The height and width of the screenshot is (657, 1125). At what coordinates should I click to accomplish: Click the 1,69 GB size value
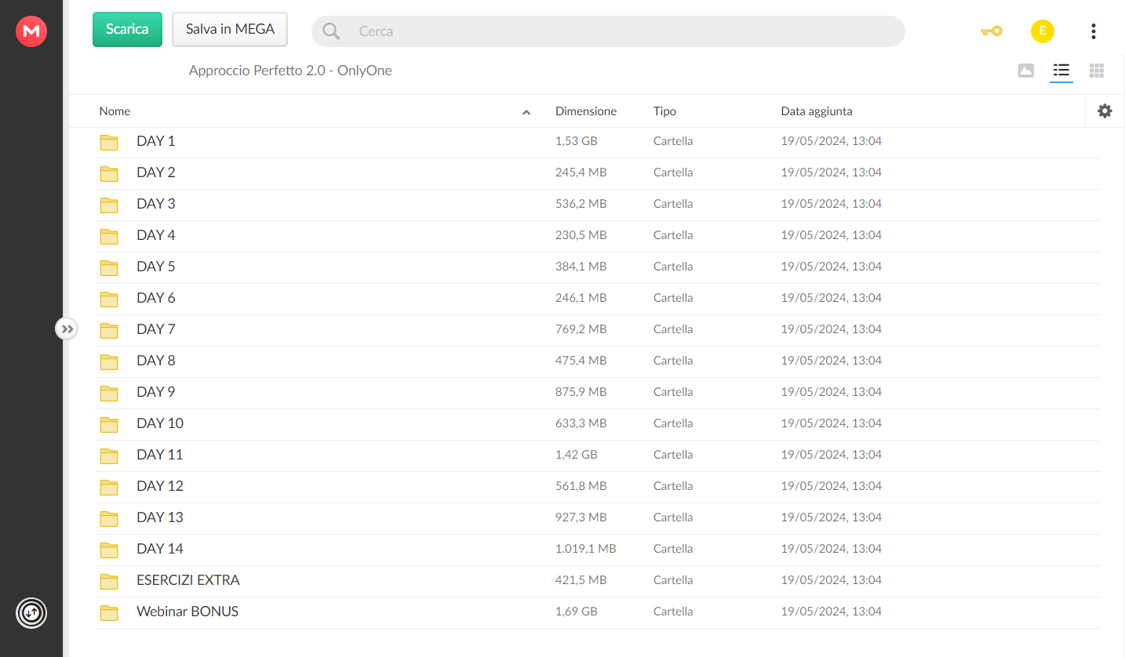click(x=577, y=612)
